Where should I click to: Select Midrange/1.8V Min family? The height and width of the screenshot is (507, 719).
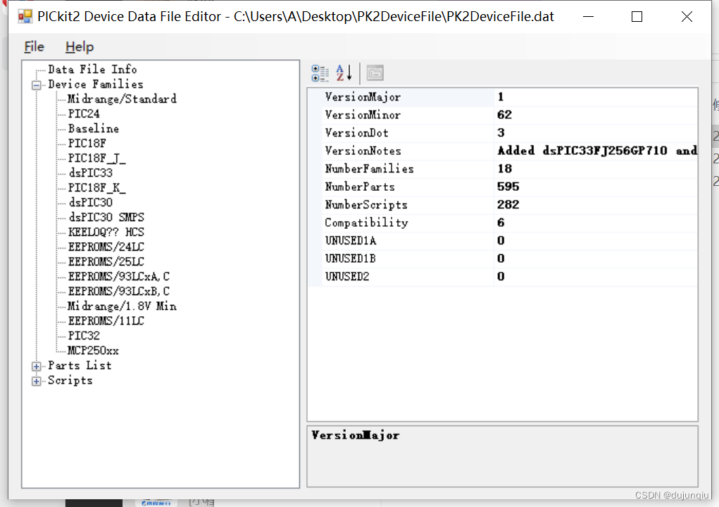pos(122,306)
